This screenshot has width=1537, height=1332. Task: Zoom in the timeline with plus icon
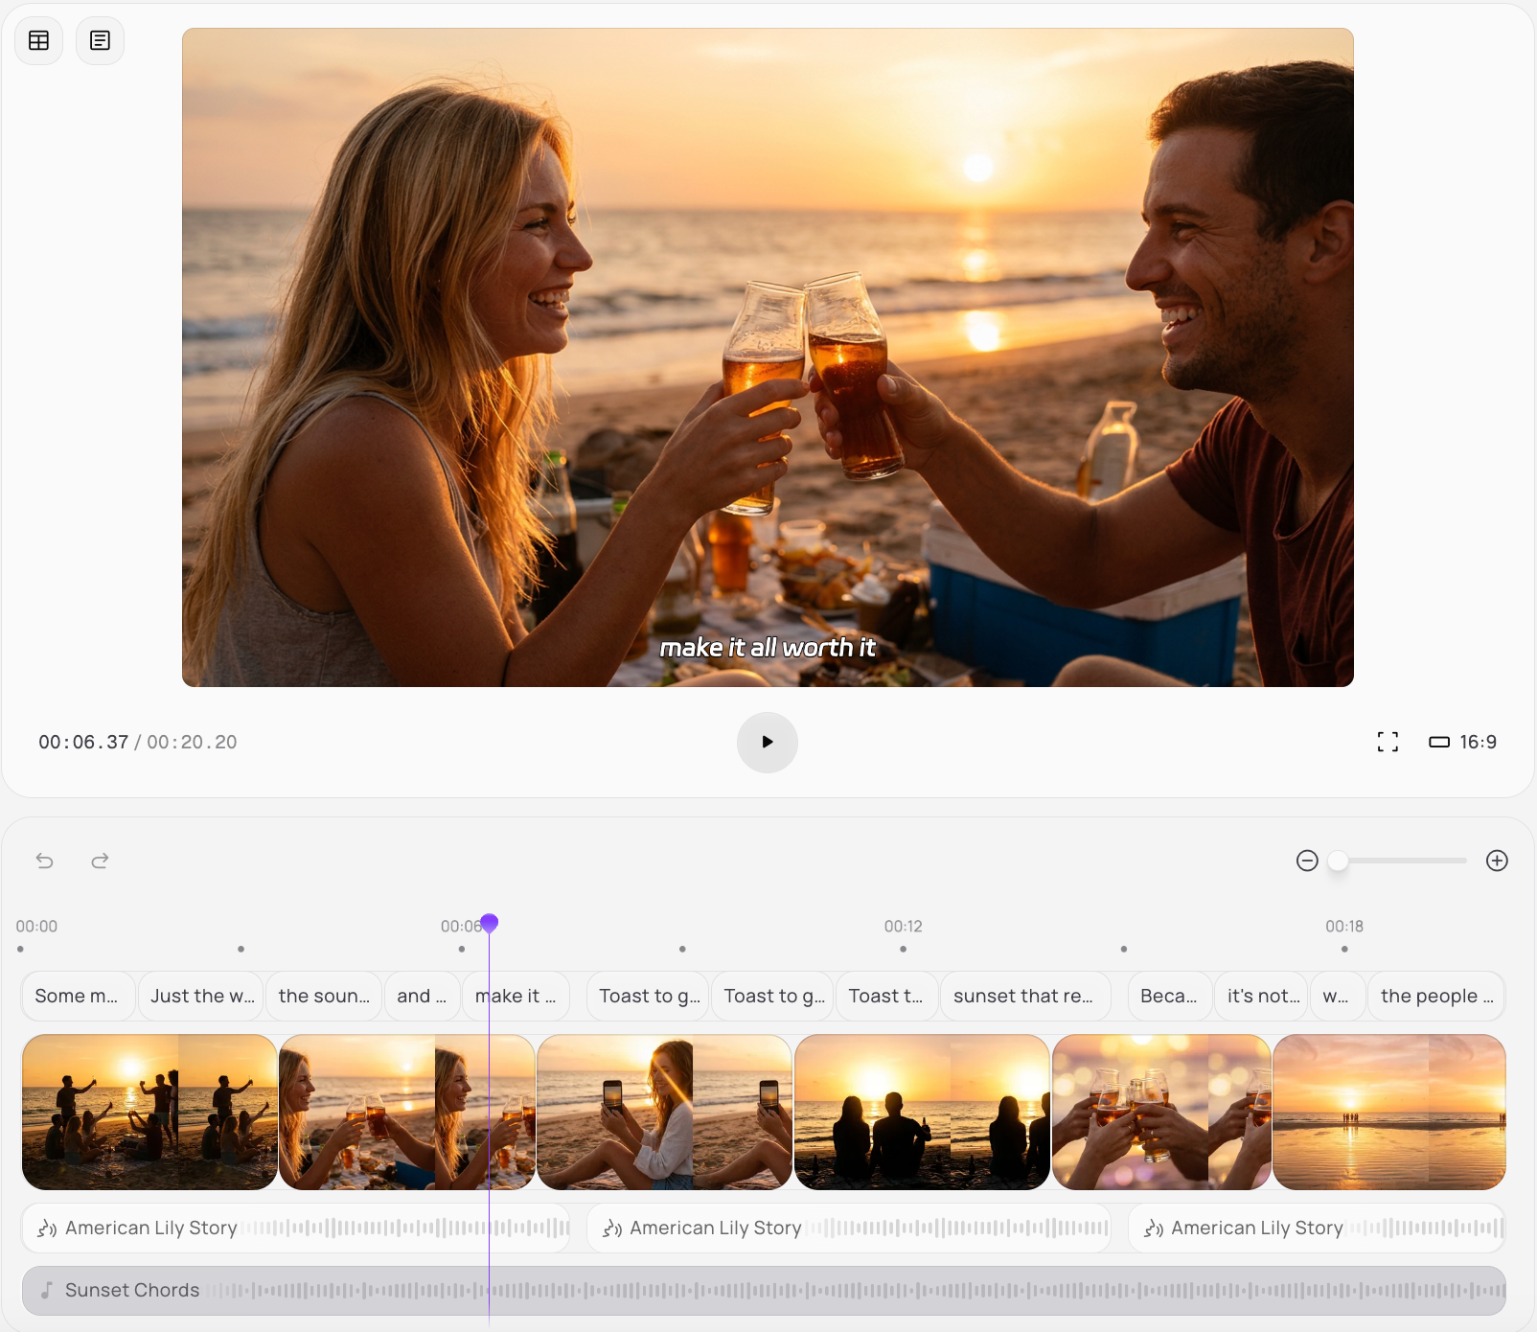pyautogui.click(x=1497, y=861)
